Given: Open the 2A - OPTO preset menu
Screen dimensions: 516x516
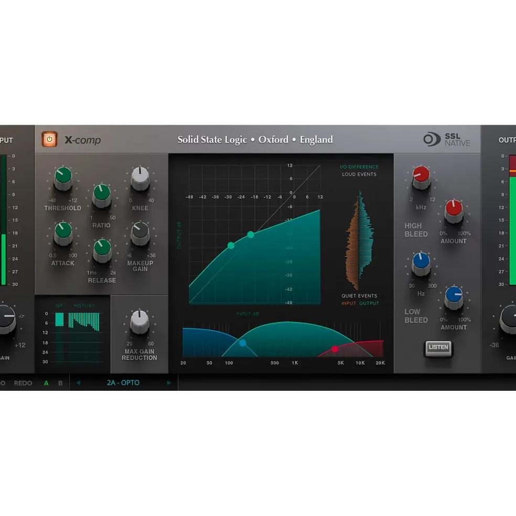Looking at the screenshot, I should [123, 383].
